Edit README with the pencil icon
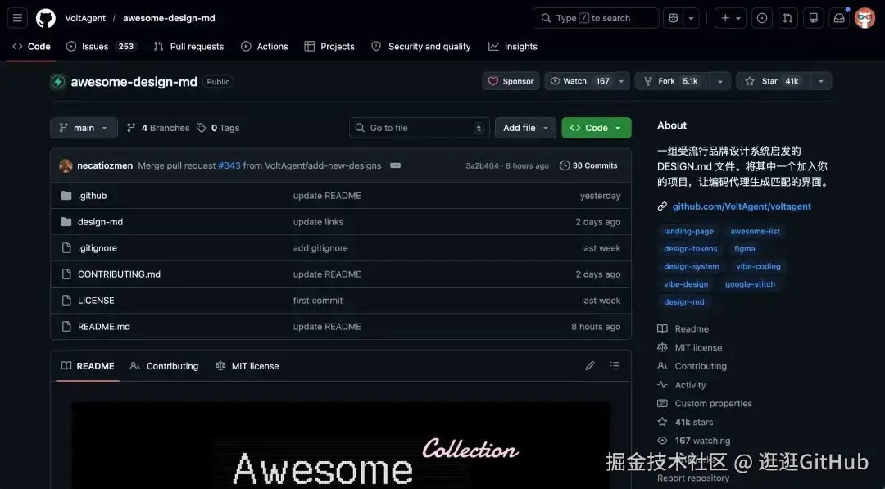 (x=590, y=366)
